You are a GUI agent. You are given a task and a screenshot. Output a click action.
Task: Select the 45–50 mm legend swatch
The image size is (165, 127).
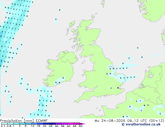(x=77, y=124)
